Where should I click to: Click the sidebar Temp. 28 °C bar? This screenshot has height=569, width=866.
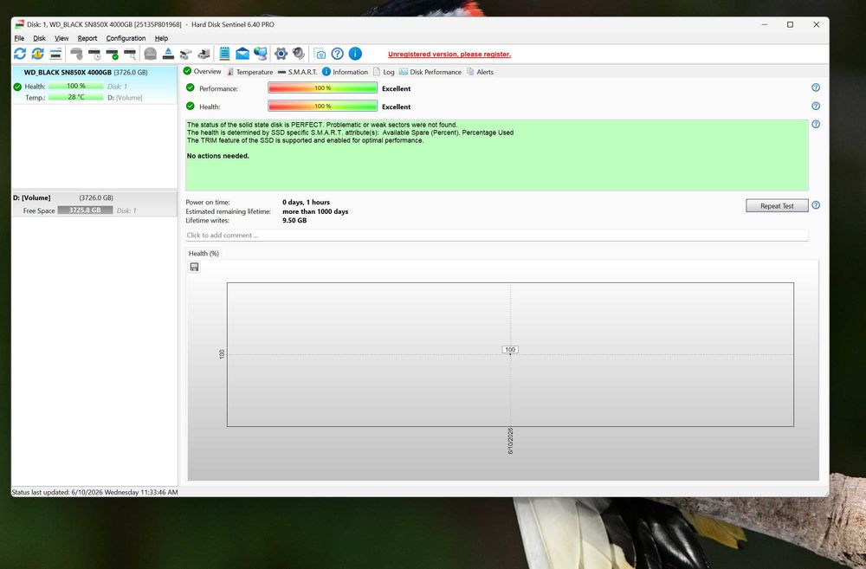pos(75,97)
